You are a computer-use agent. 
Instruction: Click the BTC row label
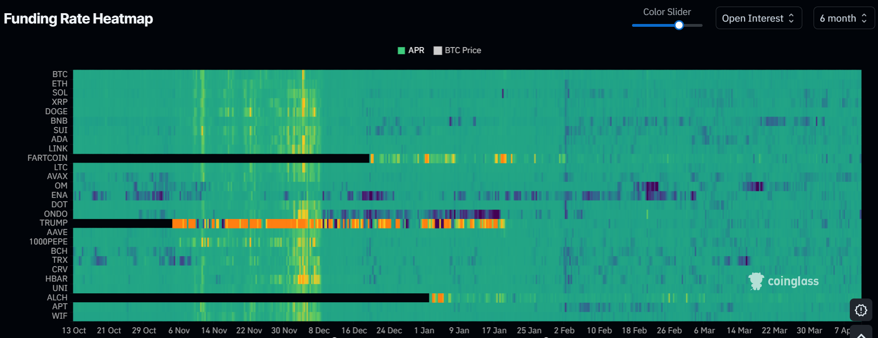point(60,74)
